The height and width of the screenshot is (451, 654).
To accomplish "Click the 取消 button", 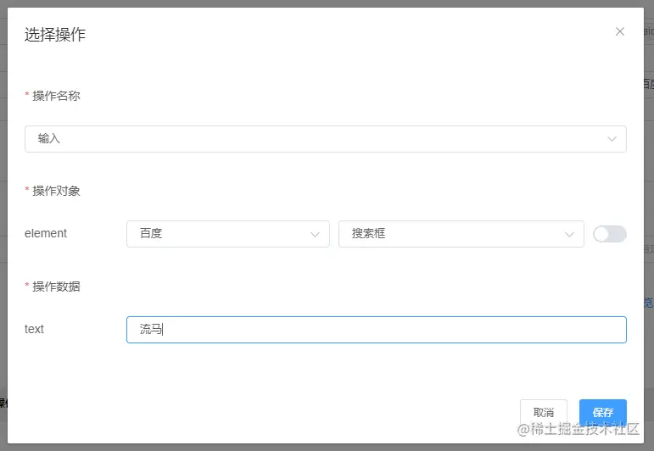I will click(544, 412).
